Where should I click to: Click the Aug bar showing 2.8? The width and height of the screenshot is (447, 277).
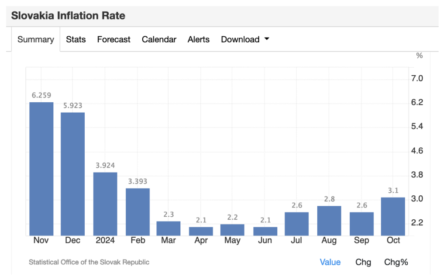pos(329,221)
